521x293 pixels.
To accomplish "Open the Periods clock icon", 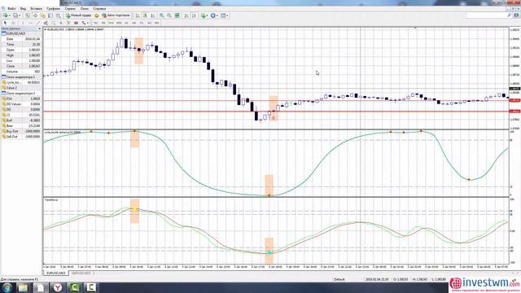I will 213,15.
